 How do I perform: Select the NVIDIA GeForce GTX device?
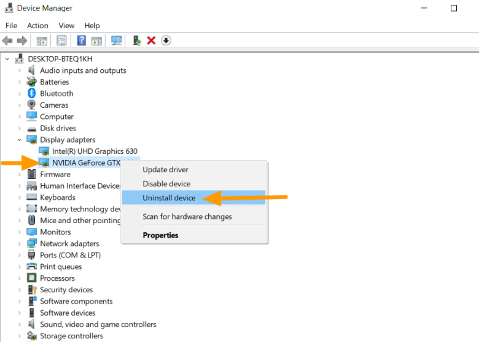(86, 163)
